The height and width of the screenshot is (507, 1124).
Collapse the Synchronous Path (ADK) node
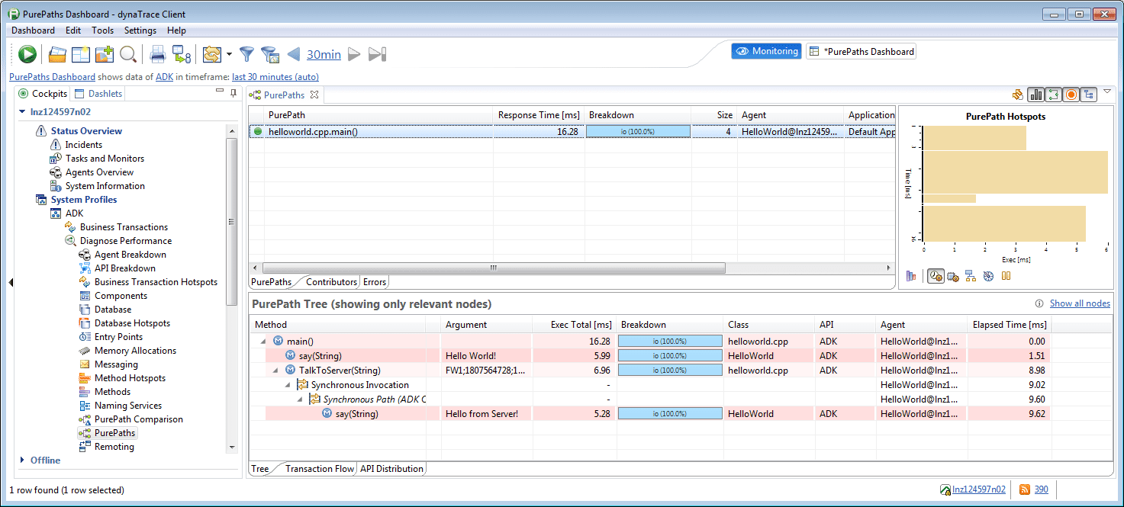point(301,400)
